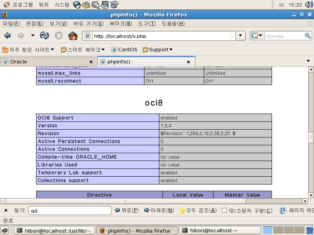
Task: Close the Oracle tab
Action: point(91,62)
